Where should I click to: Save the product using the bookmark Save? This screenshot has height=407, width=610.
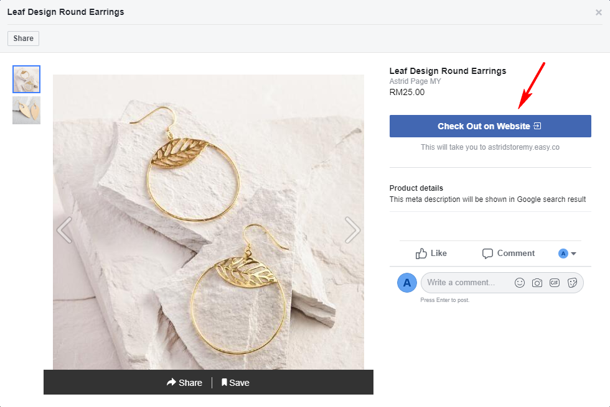pos(235,383)
